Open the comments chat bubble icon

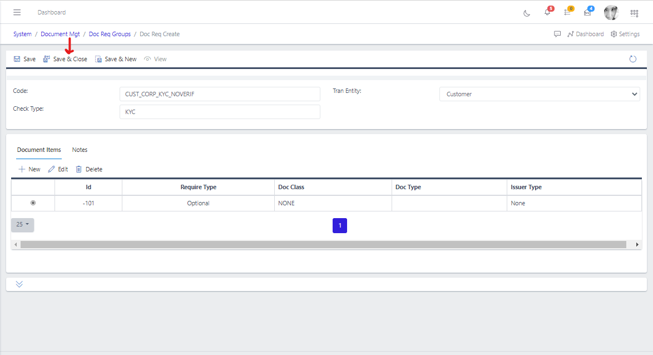[557, 34]
